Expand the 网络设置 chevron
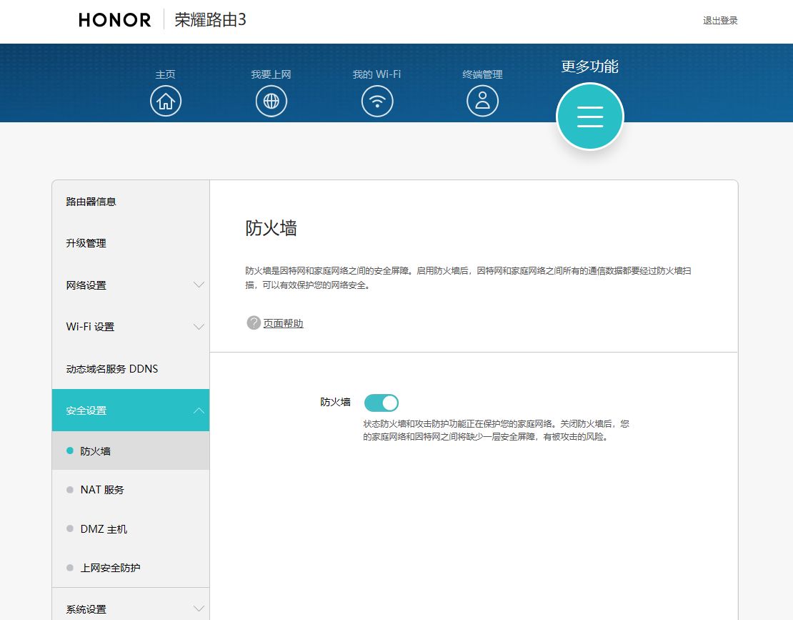 [199, 285]
